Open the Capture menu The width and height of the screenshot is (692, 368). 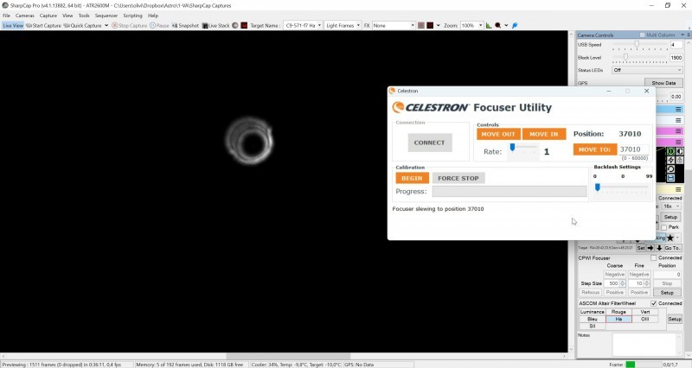coord(48,16)
